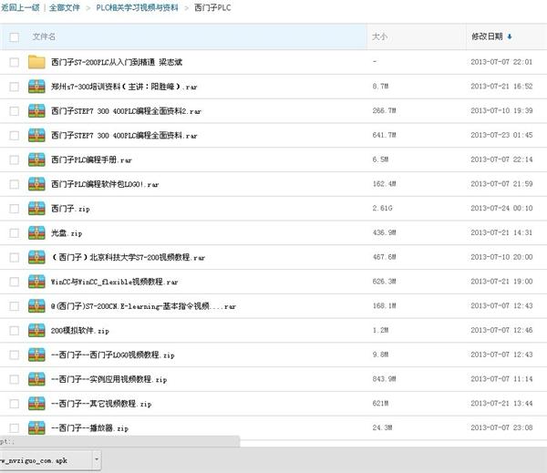Open file name 200模拟软件.zip

[80, 331]
